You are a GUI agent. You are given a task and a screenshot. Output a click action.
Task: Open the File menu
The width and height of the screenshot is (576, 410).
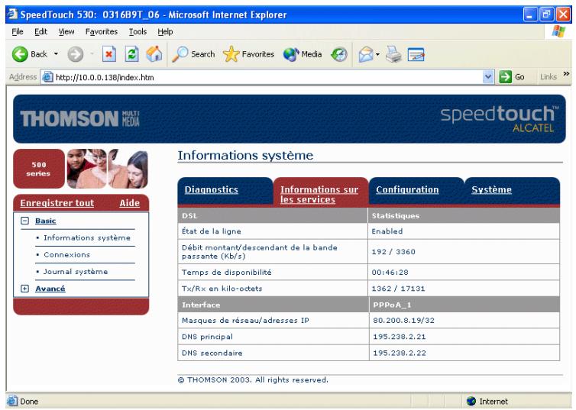(18, 31)
